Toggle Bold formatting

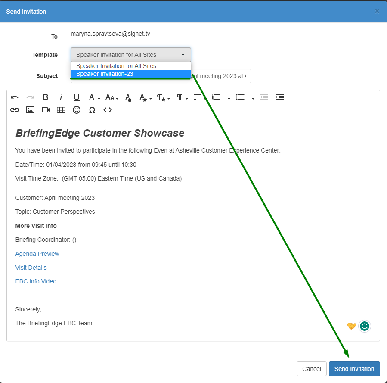pos(45,97)
